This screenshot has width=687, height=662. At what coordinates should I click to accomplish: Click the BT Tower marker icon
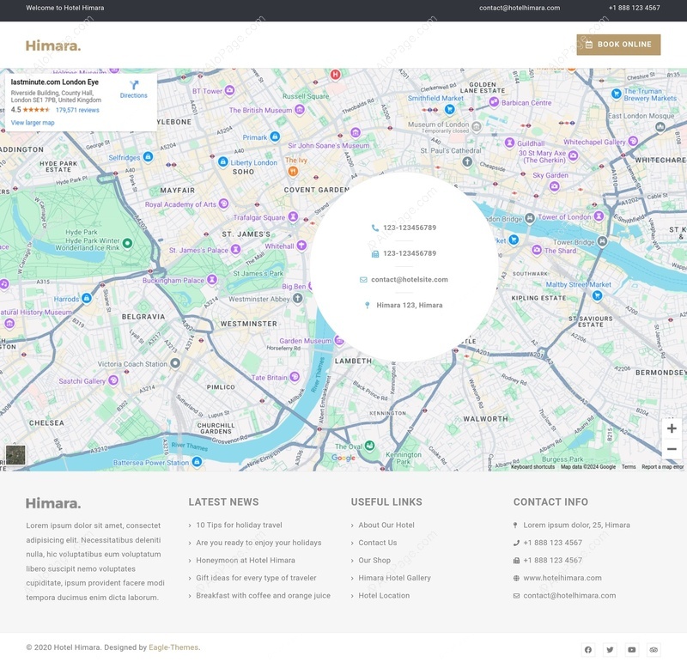[x=229, y=91]
